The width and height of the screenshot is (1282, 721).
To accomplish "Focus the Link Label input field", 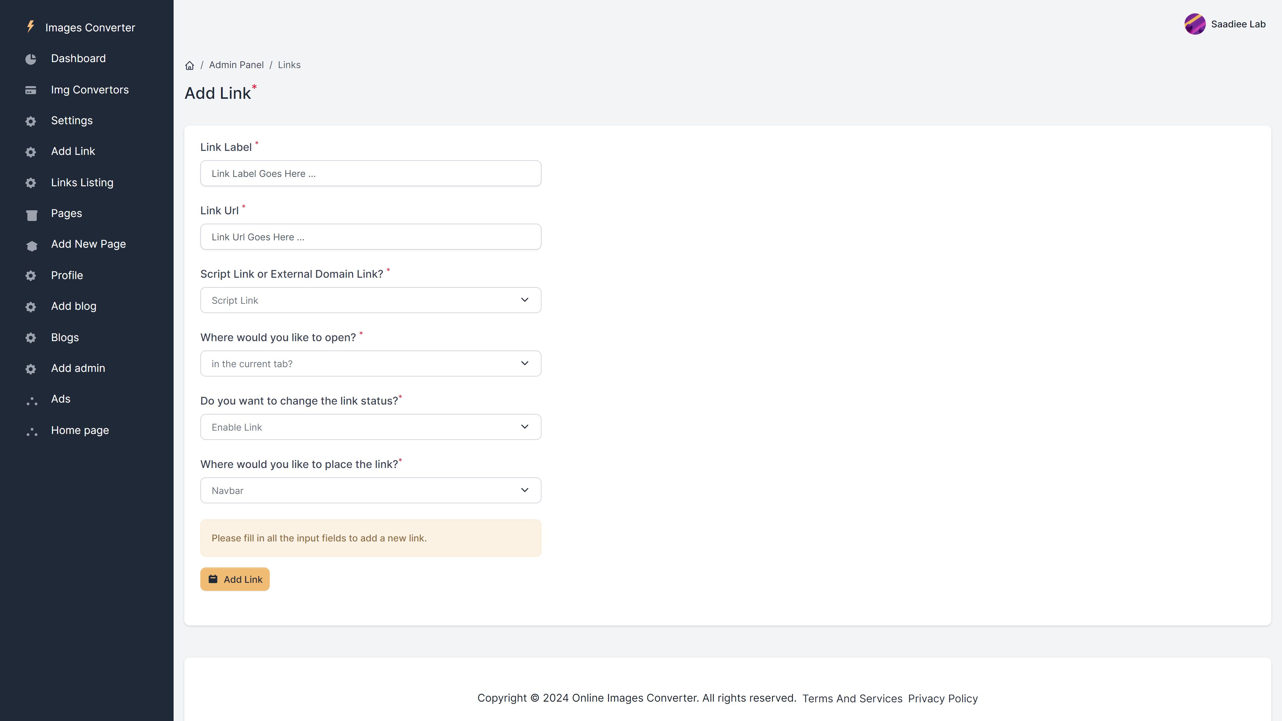I will pyautogui.click(x=370, y=174).
